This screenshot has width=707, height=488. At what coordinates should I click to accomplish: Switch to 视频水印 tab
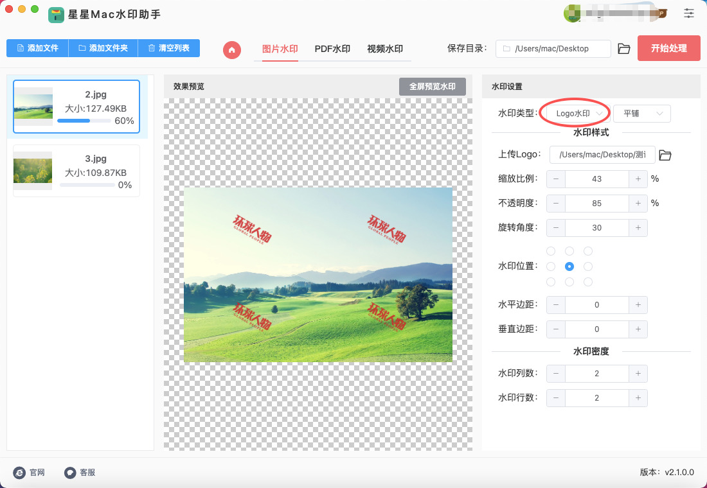pyautogui.click(x=384, y=49)
